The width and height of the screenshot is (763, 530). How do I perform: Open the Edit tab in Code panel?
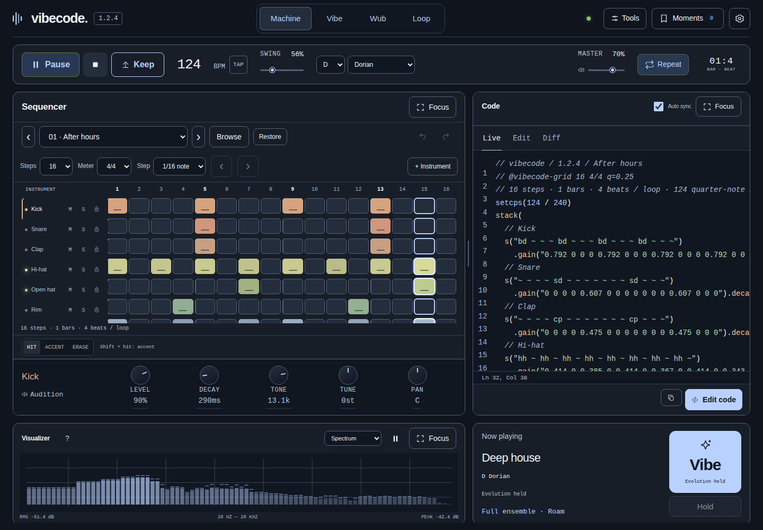(x=521, y=138)
